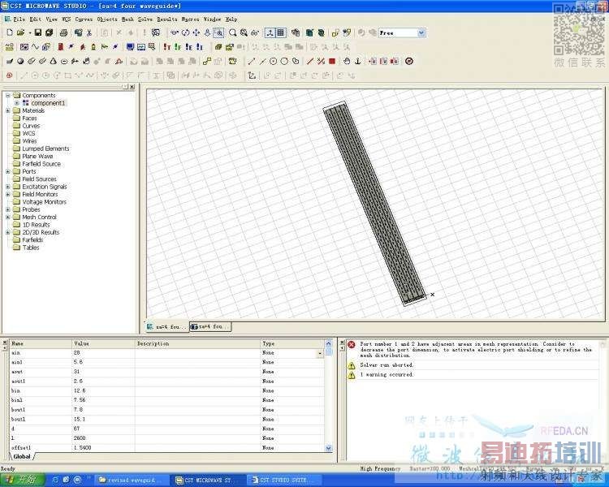Click the New project icon
This screenshot has width=609, height=487.
coord(10,32)
